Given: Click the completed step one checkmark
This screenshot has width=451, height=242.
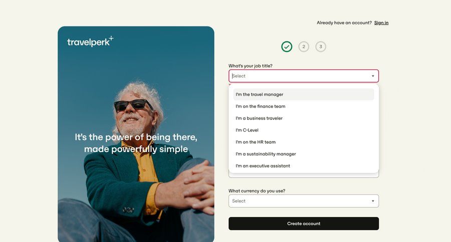Looking at the screenshot, I should pyautogui.click(x=287, y=46).
